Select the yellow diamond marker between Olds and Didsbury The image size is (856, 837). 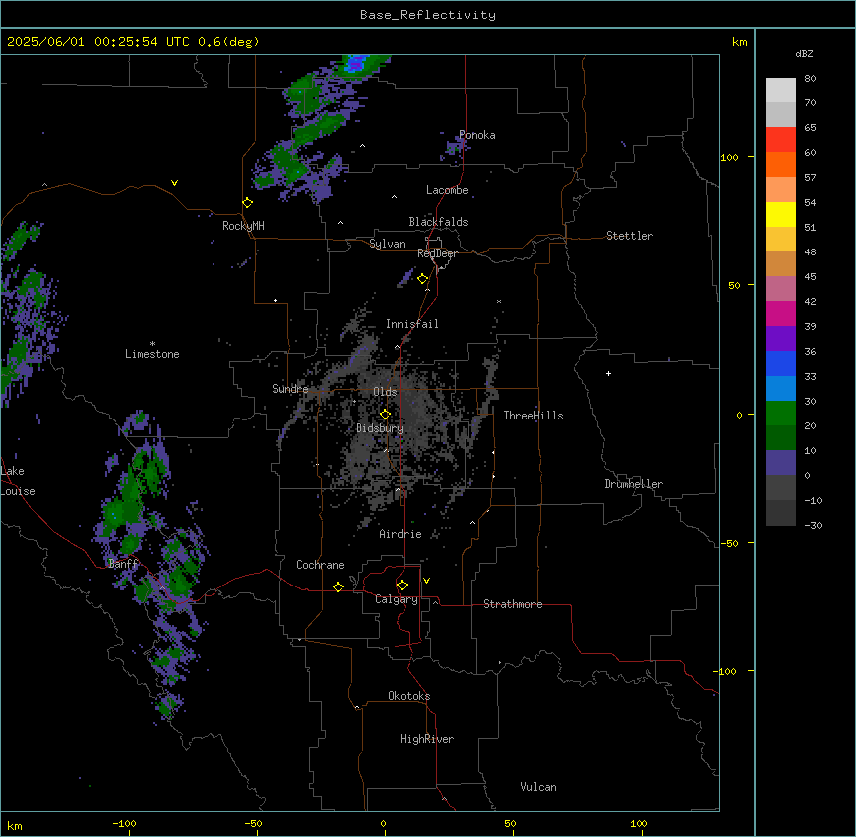pos(385,414)
